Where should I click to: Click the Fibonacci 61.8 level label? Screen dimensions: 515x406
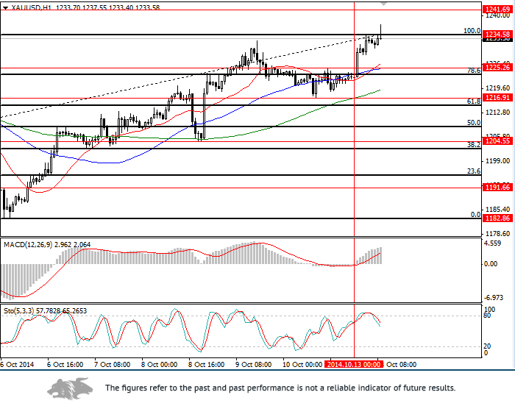[474, 101]
